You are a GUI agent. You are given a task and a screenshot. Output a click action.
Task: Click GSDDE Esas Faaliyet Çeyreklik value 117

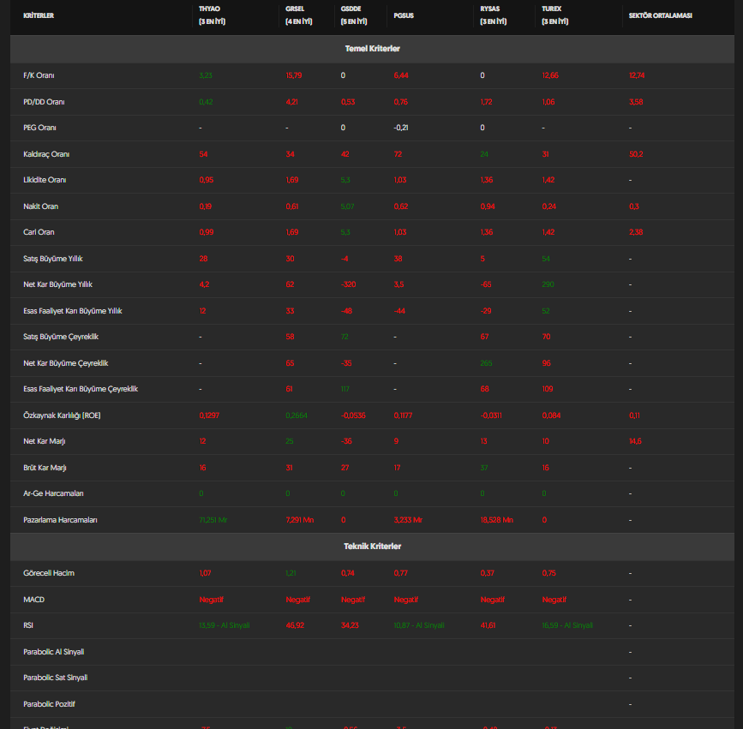345,389
